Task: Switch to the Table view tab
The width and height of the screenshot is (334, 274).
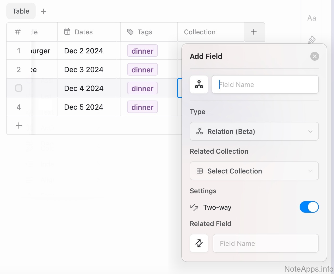Action: (21, 11)
